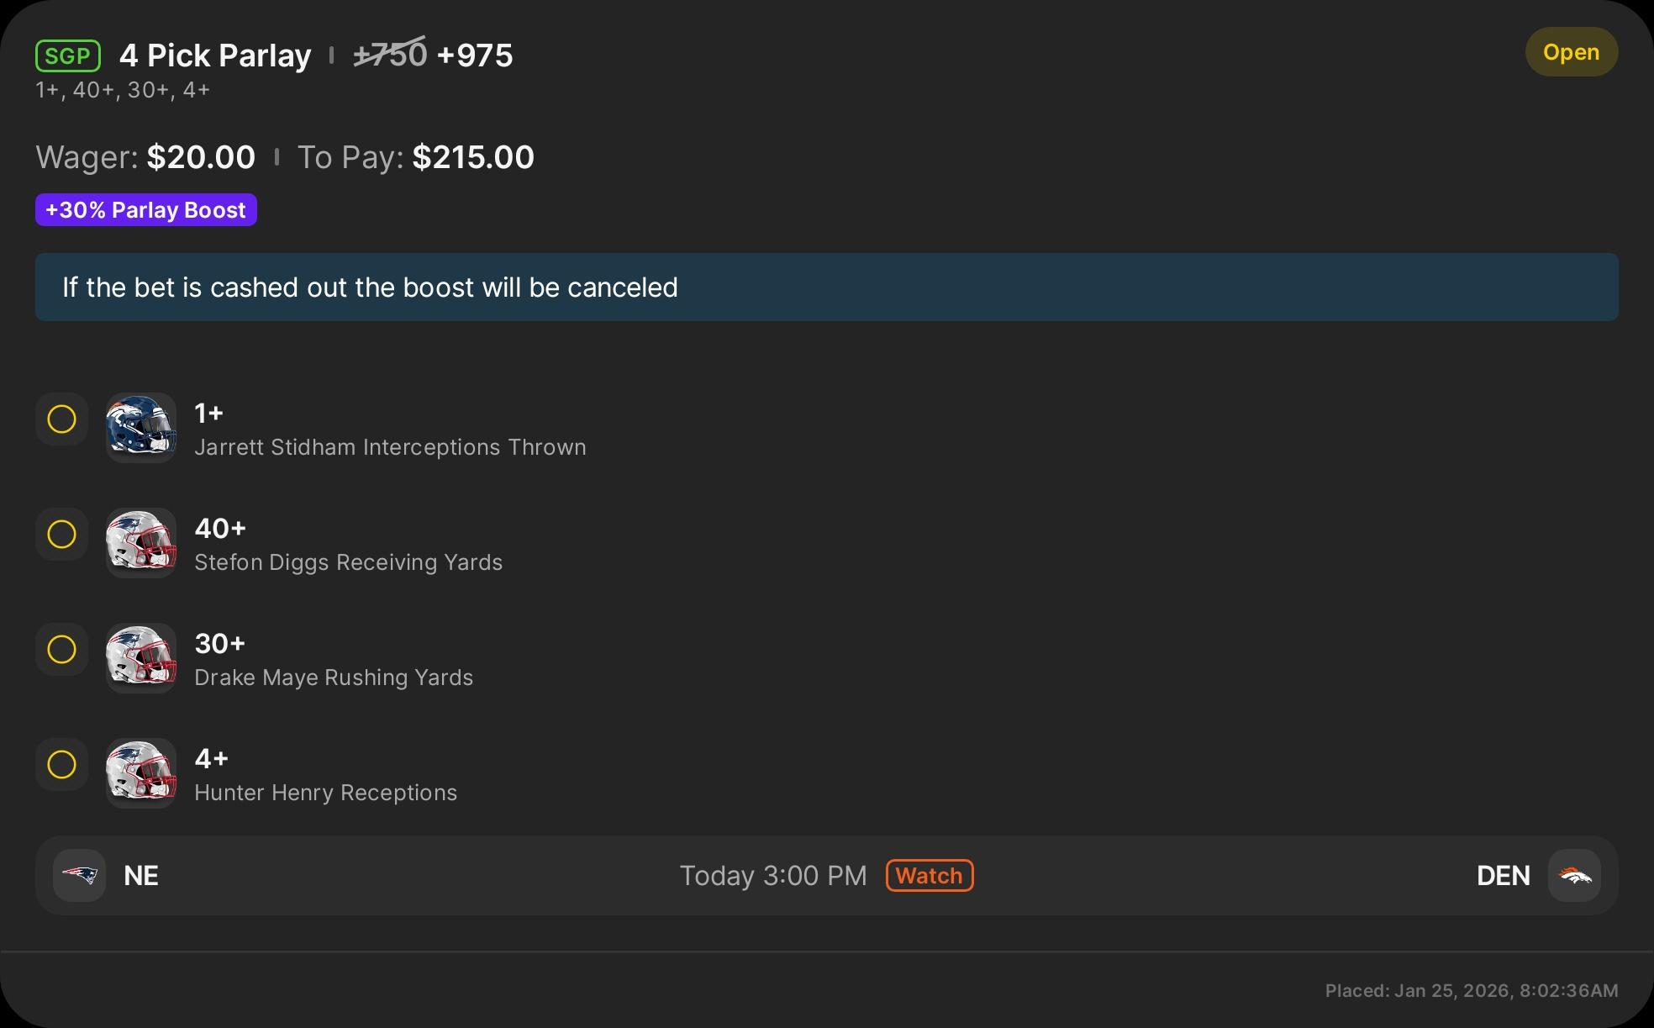The image size is (1654, 1028).
Task: Click the Open status pill
Action: point(1571,52)
